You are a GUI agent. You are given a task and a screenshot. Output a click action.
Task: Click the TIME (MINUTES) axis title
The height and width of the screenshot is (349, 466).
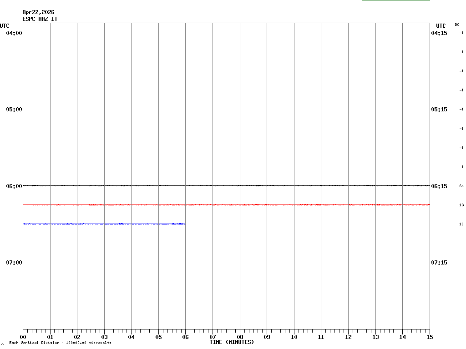point(232,342)
